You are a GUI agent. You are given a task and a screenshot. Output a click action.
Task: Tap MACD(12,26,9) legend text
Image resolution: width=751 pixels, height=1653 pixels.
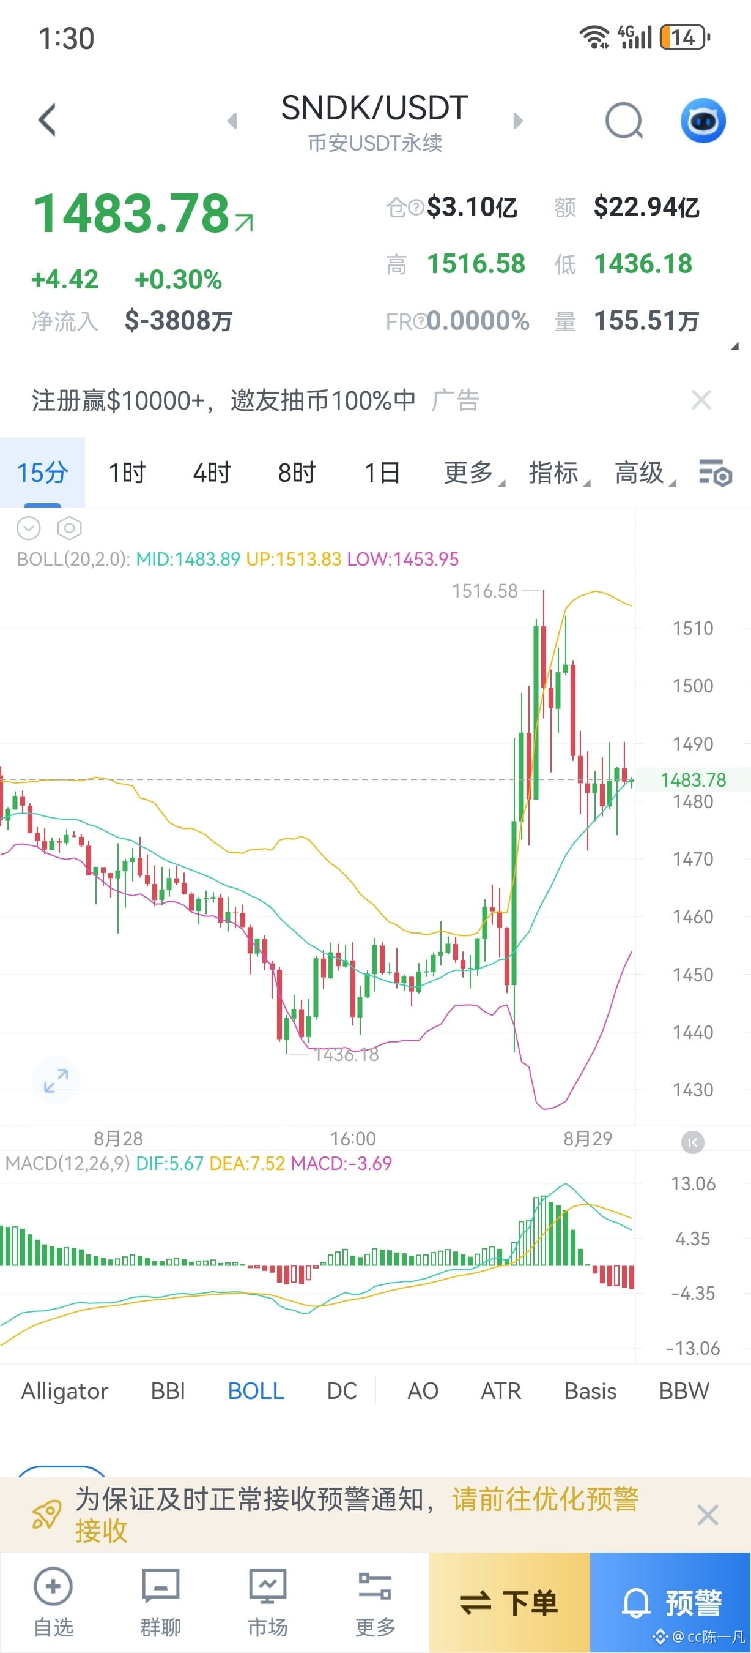67,1163
